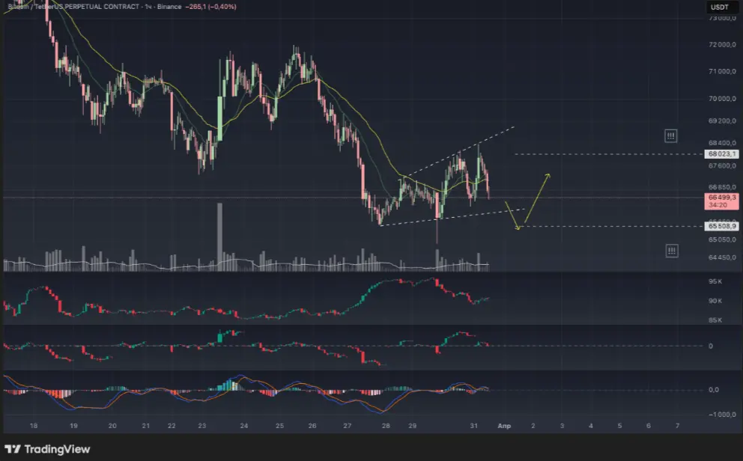Click the Bitcoin / TetherUS PERPETUAL CONTRACT title
The height and width of the screenshot is (461, 743).
pos(75,7)
